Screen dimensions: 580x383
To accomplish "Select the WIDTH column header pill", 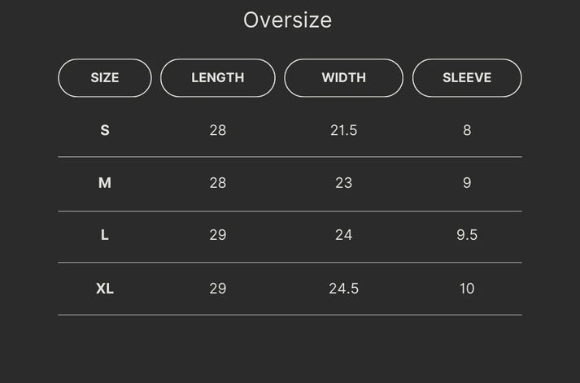I will click(343, 78).
